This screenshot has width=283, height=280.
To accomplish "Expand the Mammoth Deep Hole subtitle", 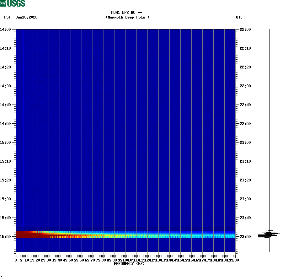I will [128, 18].
